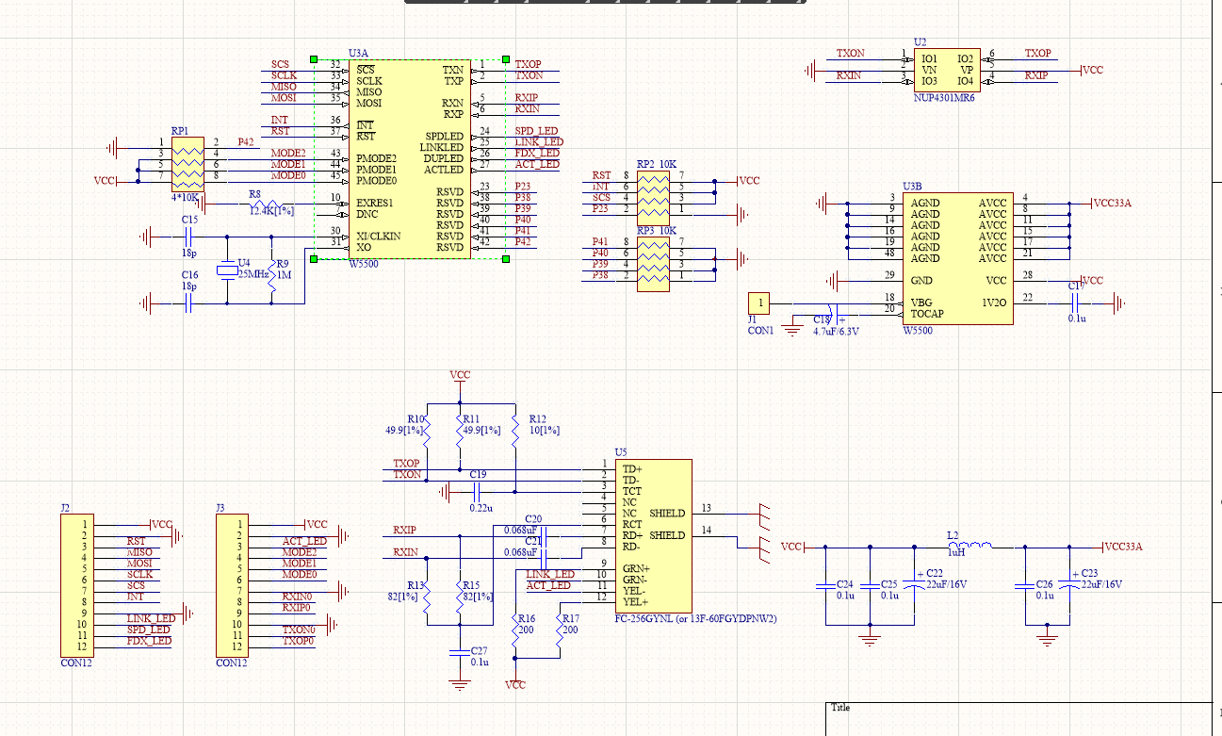This screenshot has width=1222, height=736.
Task: Click the 1V2O pin name on U3B
Action: point(994,303)
